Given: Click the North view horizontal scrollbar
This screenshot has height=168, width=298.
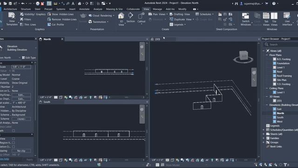Looking at the screenshot, I should coord(126,98).
